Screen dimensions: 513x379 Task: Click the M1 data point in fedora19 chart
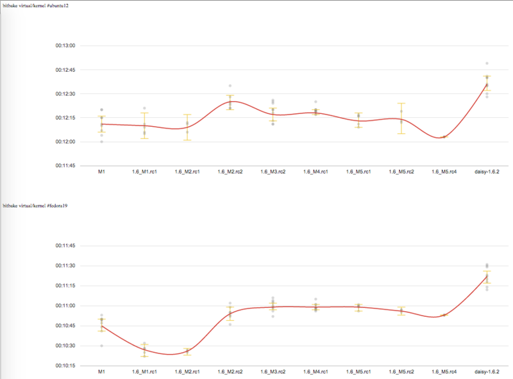click(x=101, y=326)
